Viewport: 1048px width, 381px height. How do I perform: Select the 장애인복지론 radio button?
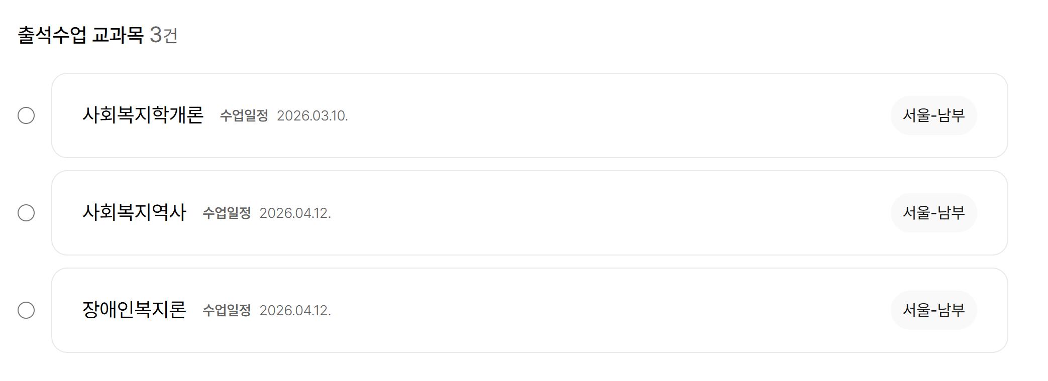coord(26,310)
